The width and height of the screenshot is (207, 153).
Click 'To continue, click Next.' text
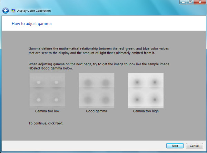(x=46, y=123)
